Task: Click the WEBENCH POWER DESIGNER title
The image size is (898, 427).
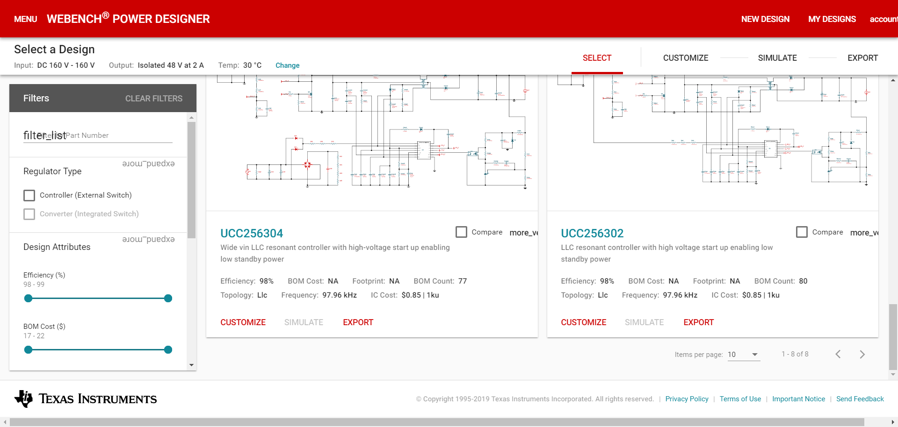Action: pos(128,18)
